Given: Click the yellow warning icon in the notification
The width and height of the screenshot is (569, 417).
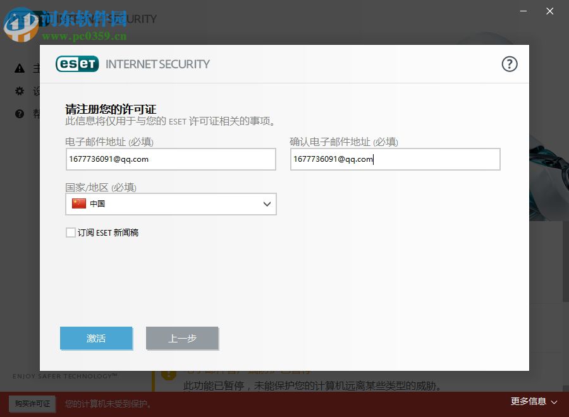Looking at the screenshot, I should [168, 374].
